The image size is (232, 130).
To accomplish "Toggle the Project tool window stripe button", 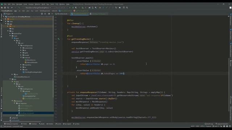I will pyautogui.click(x=1, y=17).
